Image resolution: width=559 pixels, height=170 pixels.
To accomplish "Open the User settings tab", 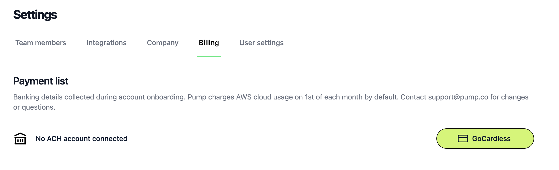I will click(x=261, y=43).
